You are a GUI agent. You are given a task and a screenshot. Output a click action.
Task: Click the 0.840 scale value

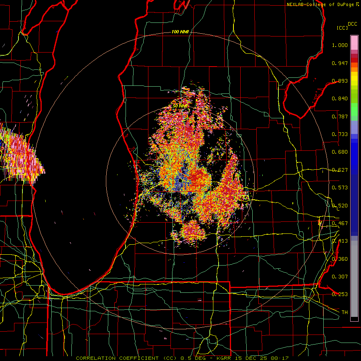tap(340, 99)
